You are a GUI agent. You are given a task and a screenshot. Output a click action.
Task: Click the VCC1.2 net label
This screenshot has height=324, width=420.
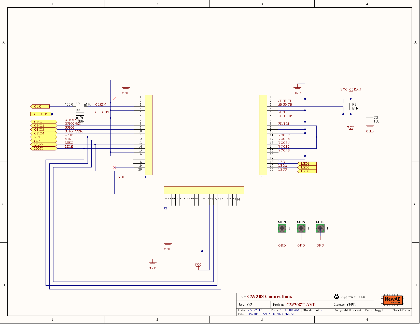click(284, 135)
